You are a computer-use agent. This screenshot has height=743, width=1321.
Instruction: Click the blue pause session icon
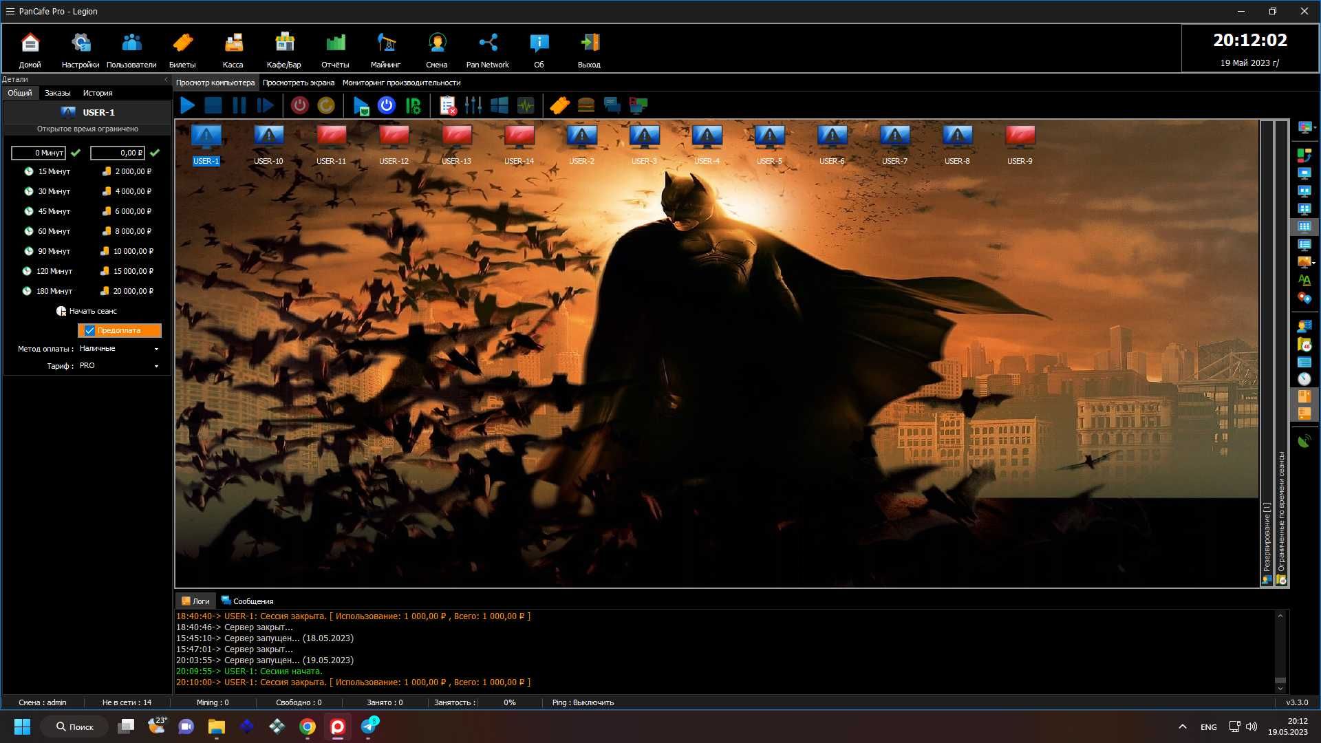(x=239, y=105)
